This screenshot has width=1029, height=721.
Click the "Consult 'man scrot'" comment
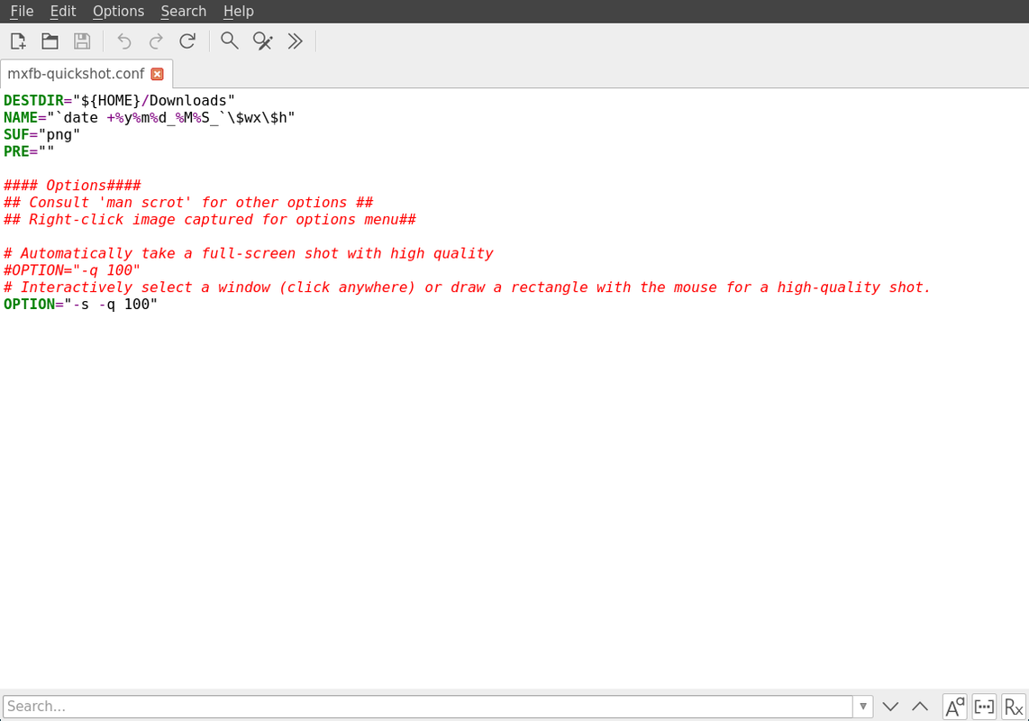[188, 202]
